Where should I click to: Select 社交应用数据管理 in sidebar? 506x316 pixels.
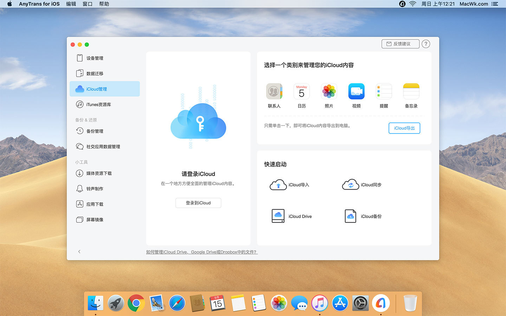[x=105, y=146]
